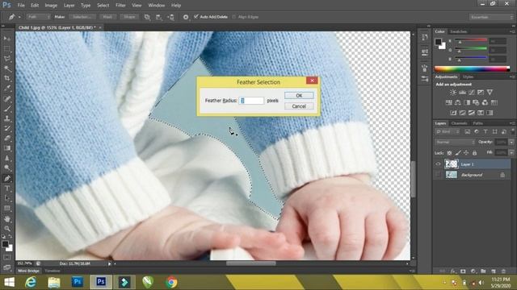This screenshot has height=290, width=517.
Task: Switch to the Swatches tab
Action: (458, 31)
